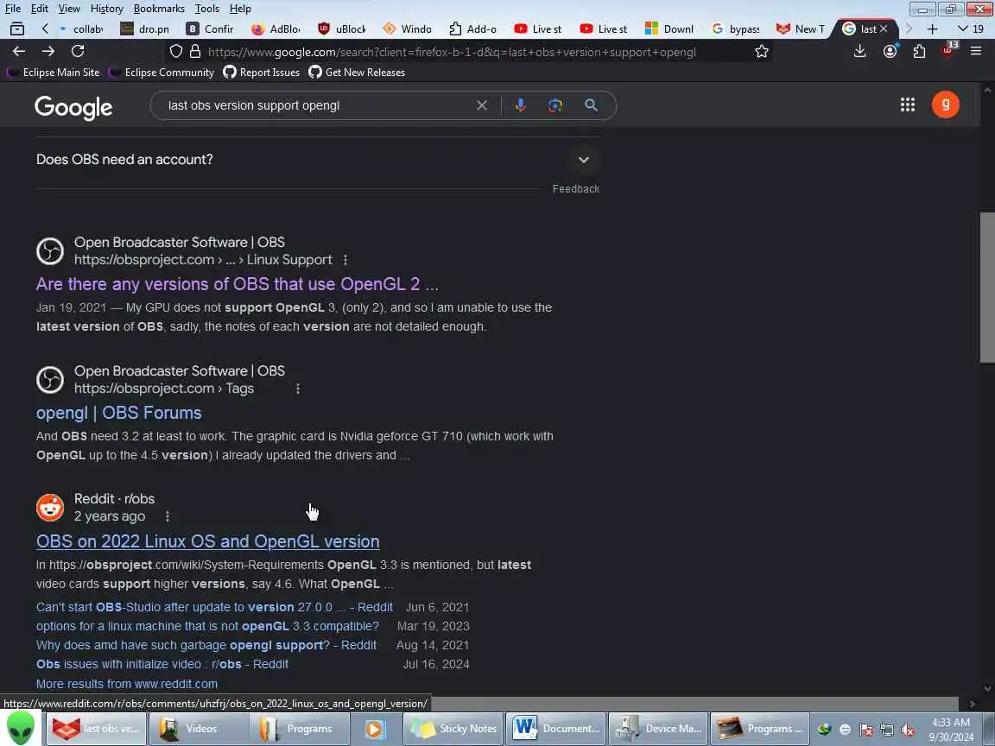Screen dimensions: 995x746
Task: Open the media player taskbar icon
Action: [x=374, y=729]
